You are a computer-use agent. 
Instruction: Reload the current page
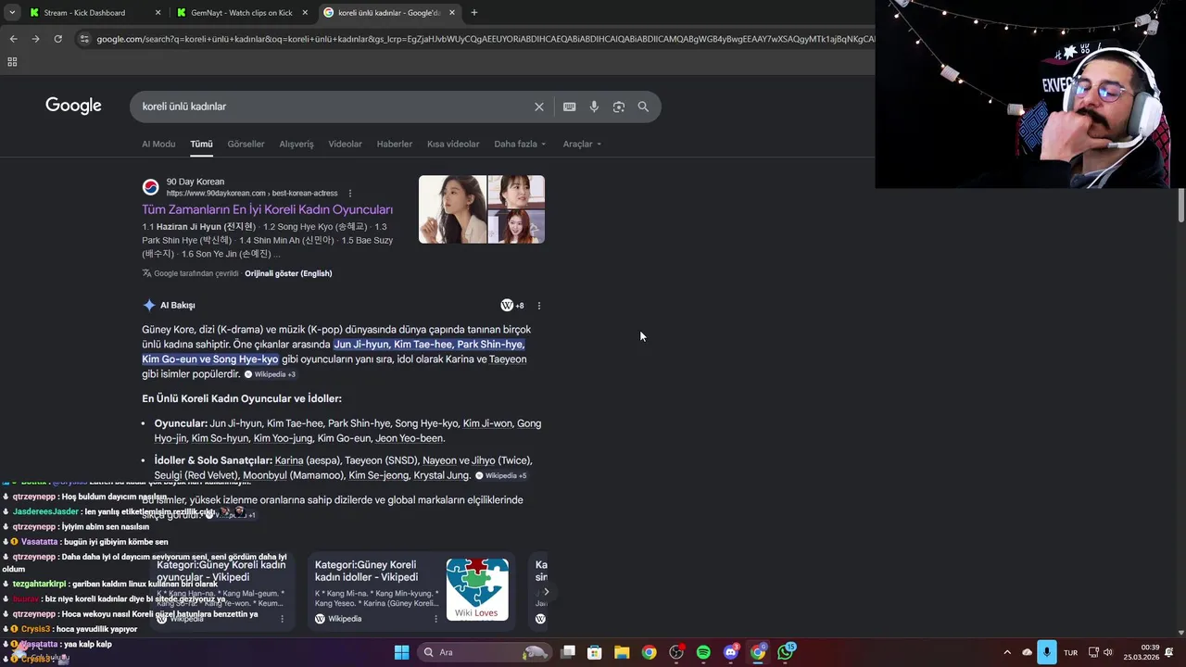57,39
